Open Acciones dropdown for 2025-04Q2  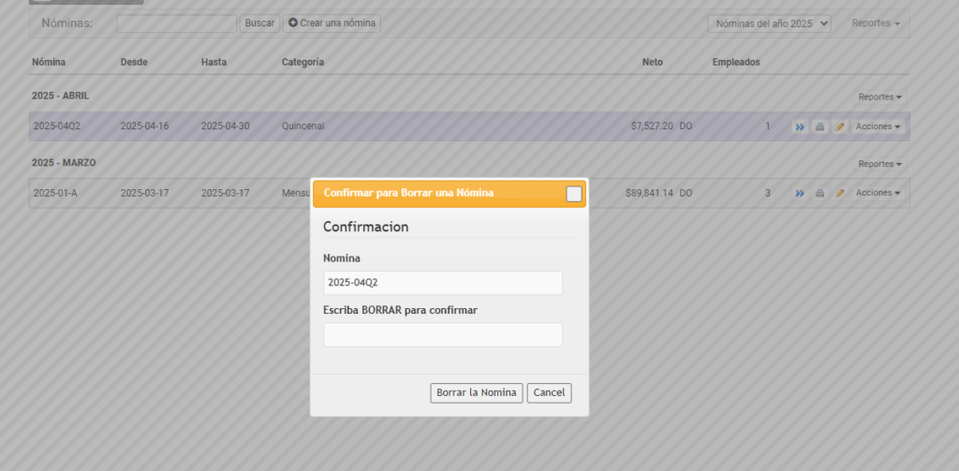[x=878, y=126]
